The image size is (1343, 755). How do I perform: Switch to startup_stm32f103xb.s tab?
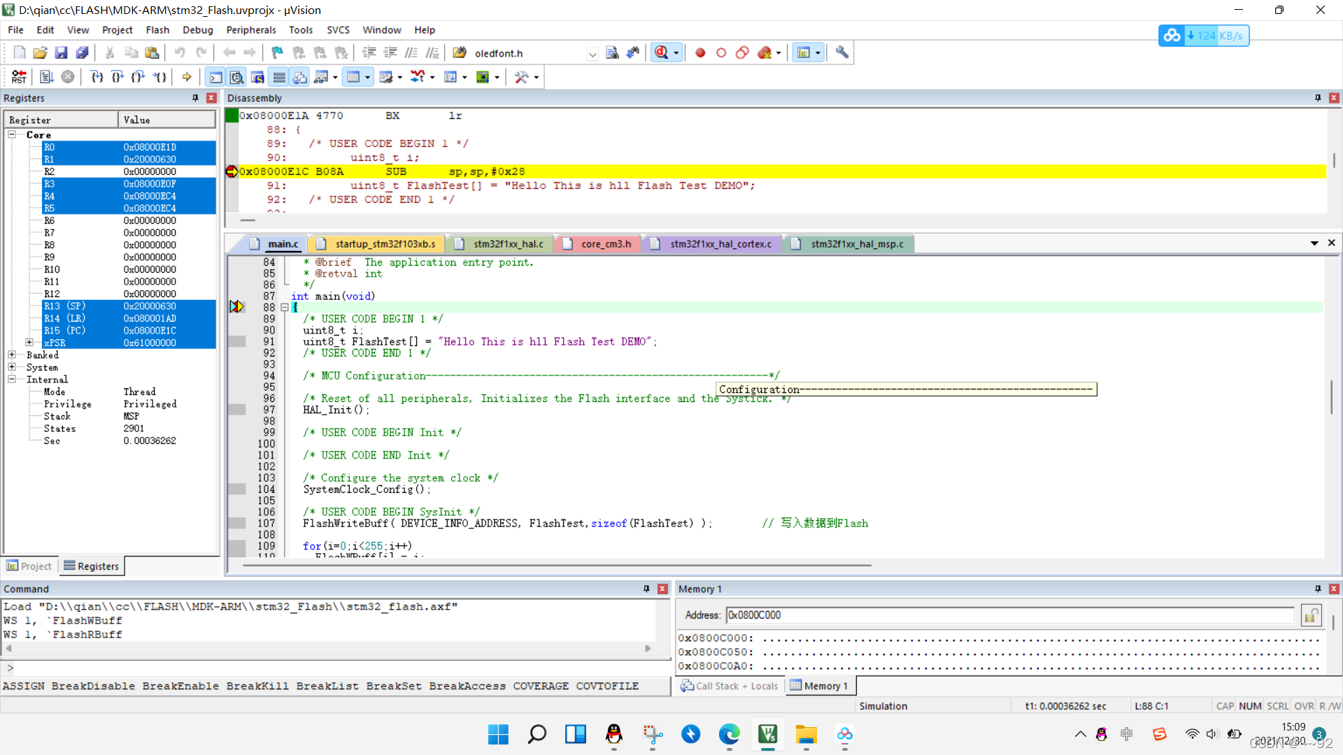click(x=376, y=244)
